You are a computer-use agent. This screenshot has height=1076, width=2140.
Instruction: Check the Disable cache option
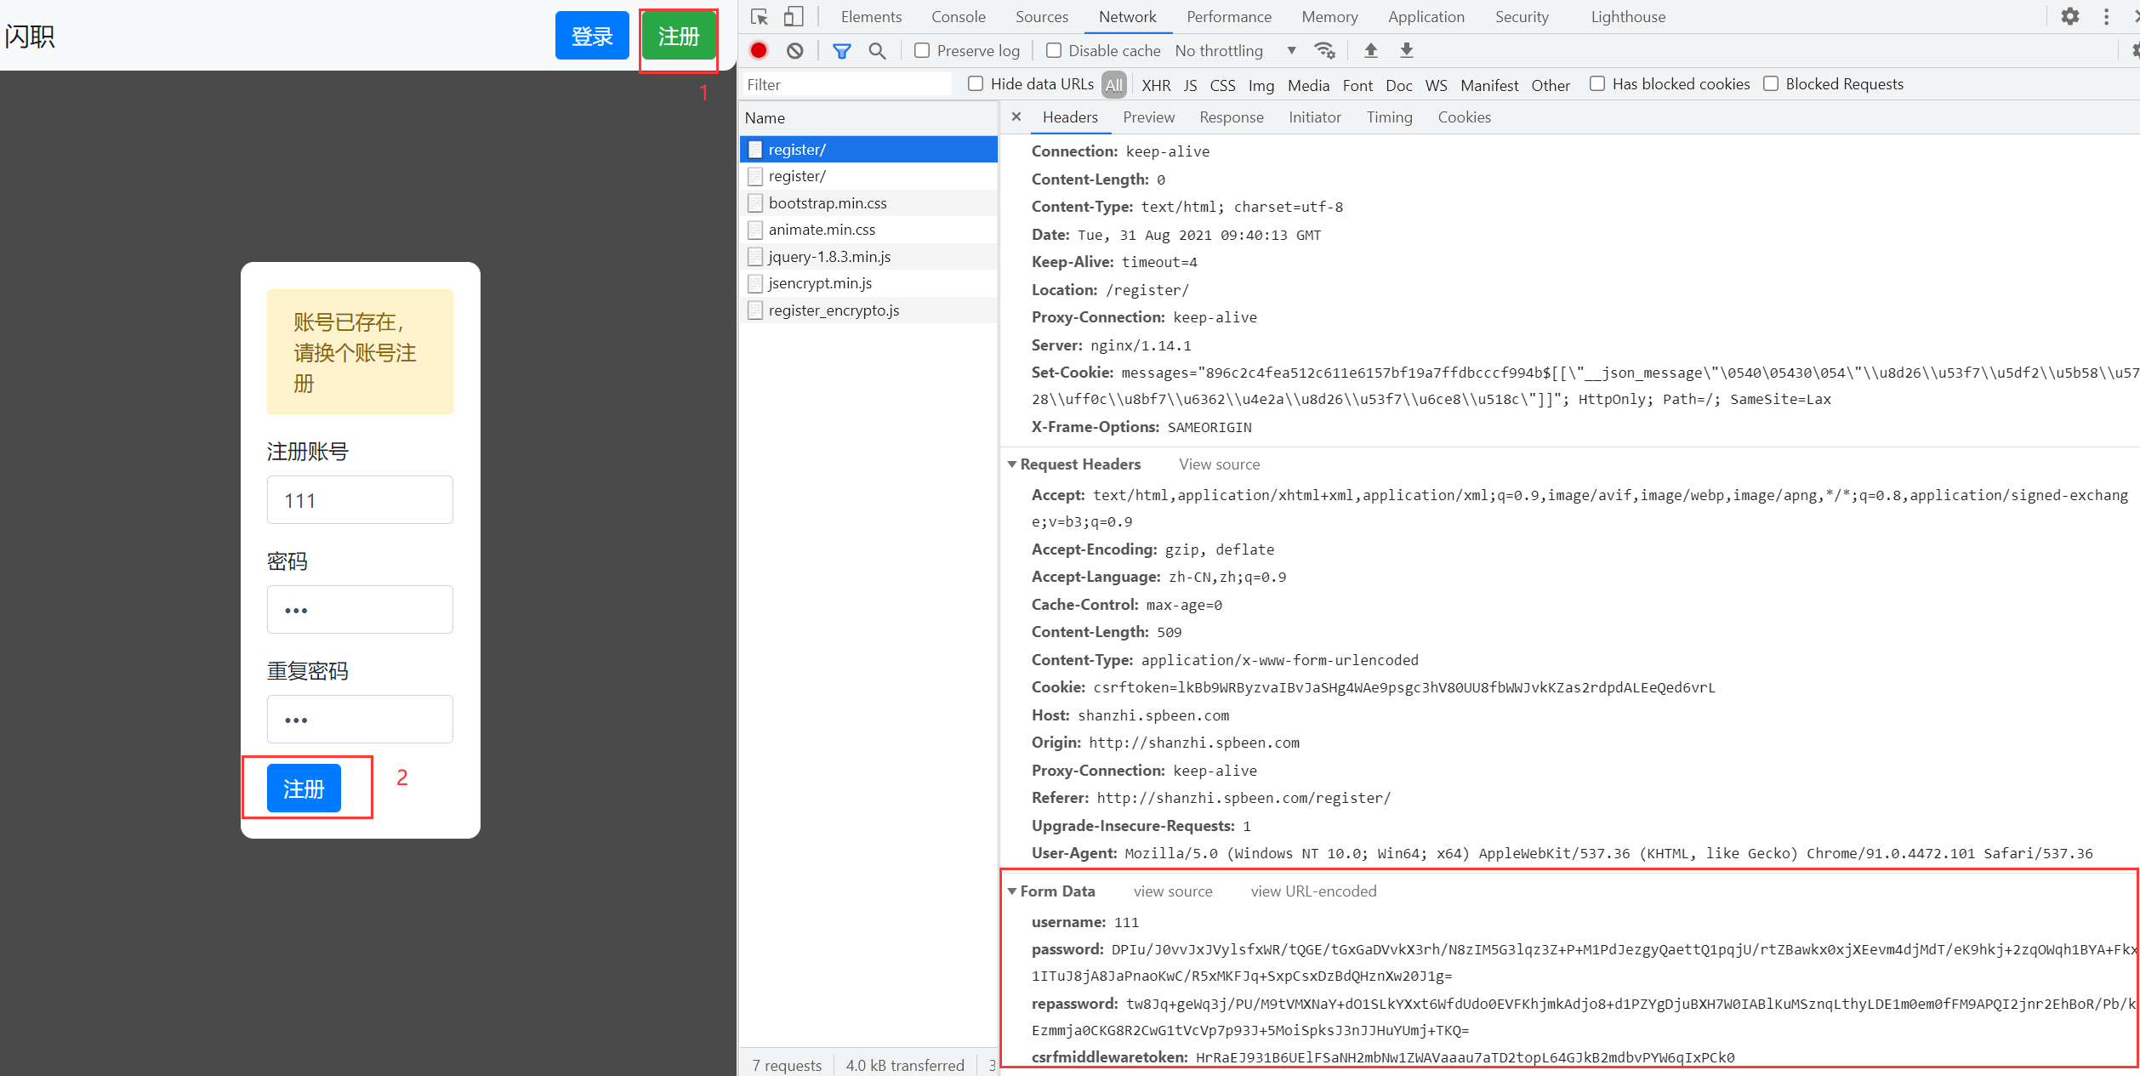(1053, 51)
